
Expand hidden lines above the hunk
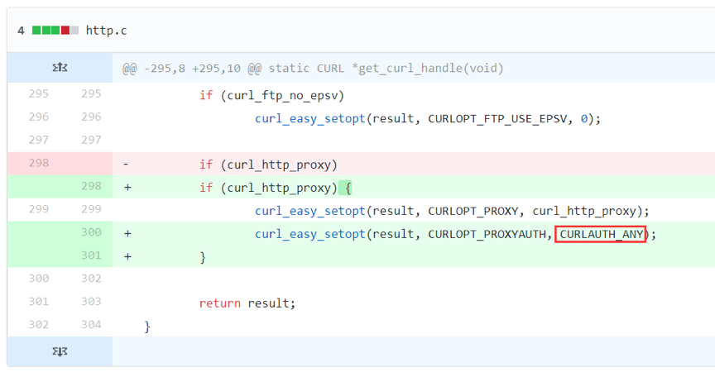[60, 68]
